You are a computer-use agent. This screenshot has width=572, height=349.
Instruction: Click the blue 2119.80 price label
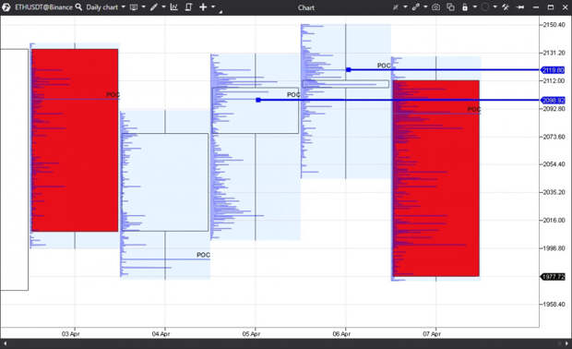click(x=553, y=70)
